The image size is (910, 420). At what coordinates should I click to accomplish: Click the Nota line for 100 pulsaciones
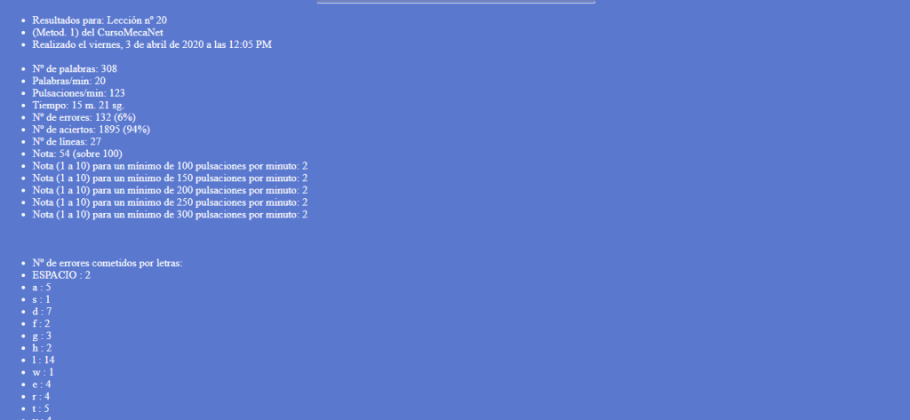pos(170,167)
